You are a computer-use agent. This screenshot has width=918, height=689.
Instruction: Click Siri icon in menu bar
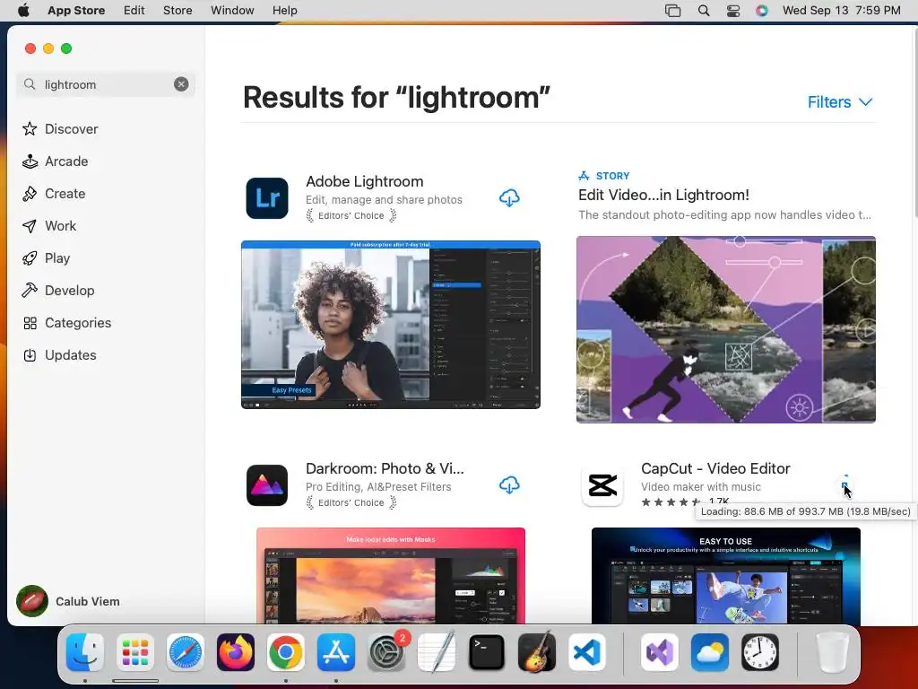[x=762, y=11]
